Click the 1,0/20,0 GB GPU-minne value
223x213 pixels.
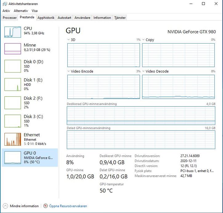80,177
